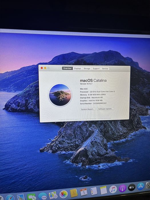Click the Version 10.15.7 text
150x200 pixels.
[86, 84]
